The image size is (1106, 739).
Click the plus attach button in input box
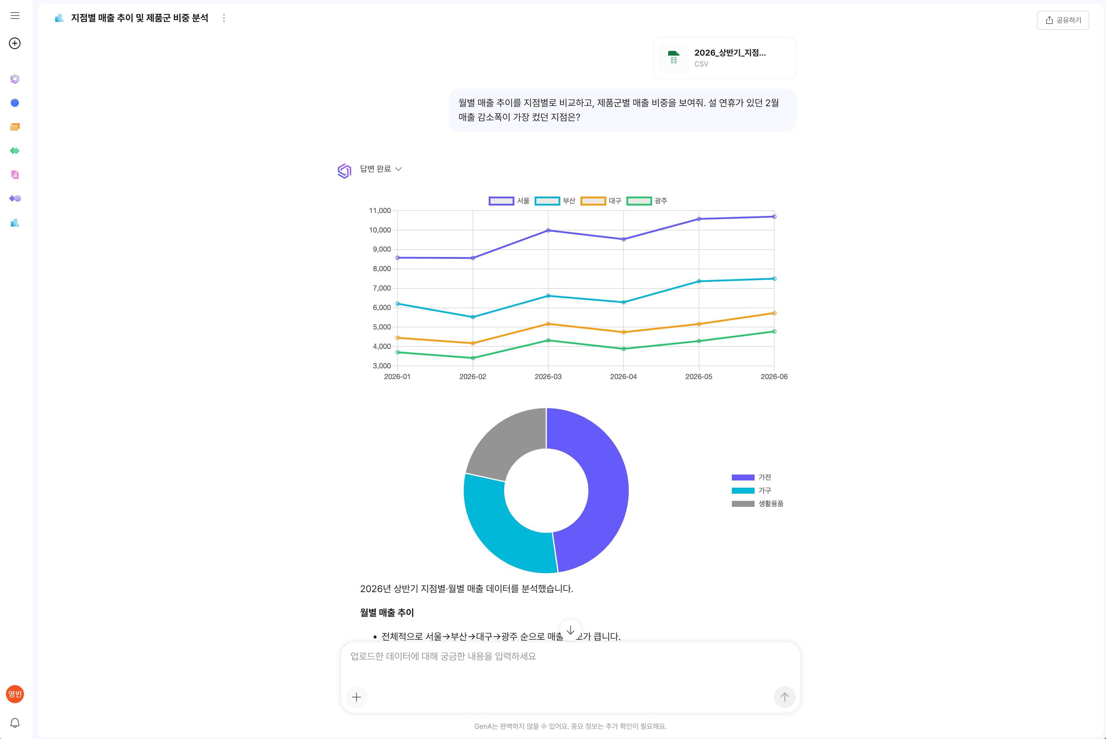(x=357, y=697)
